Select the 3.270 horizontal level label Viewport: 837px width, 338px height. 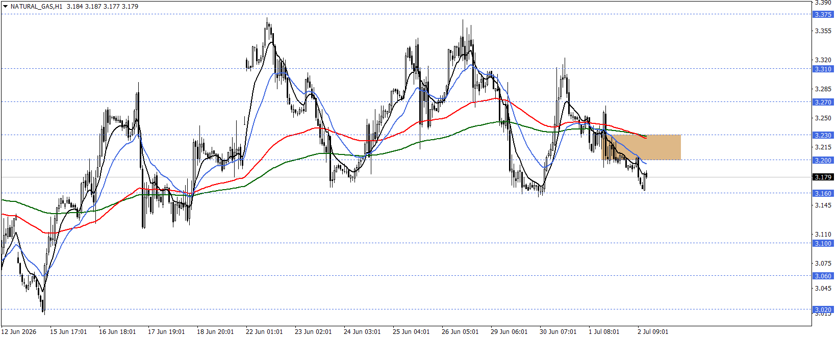823,102
